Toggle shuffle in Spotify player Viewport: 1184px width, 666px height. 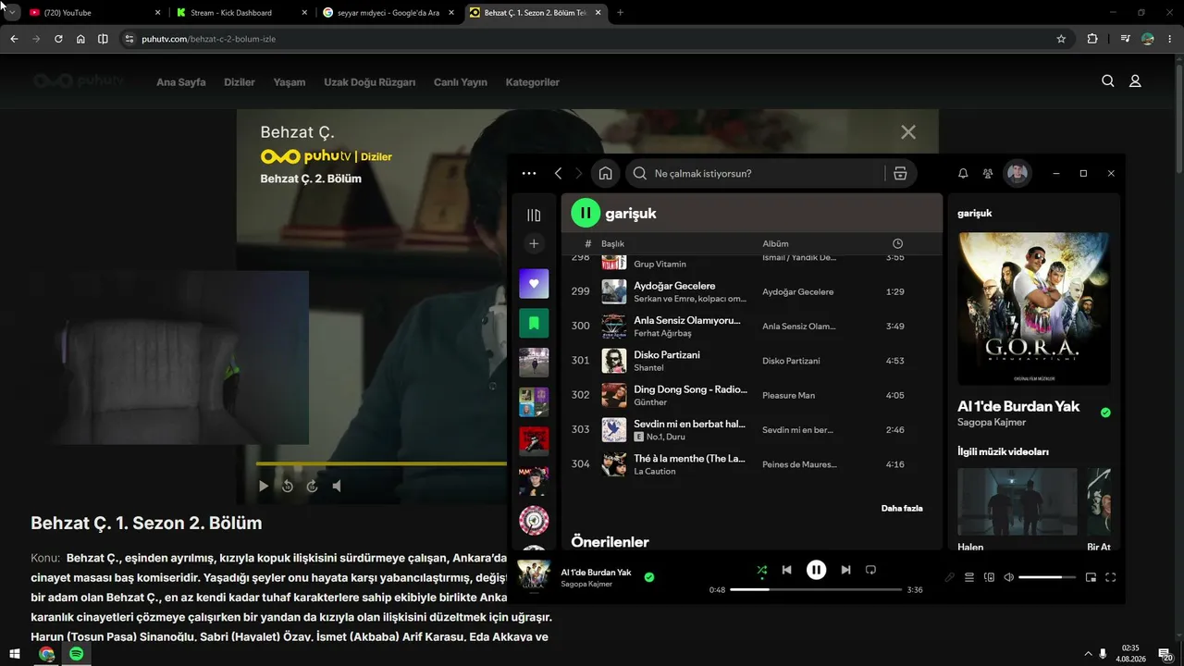tap(761, 570)
